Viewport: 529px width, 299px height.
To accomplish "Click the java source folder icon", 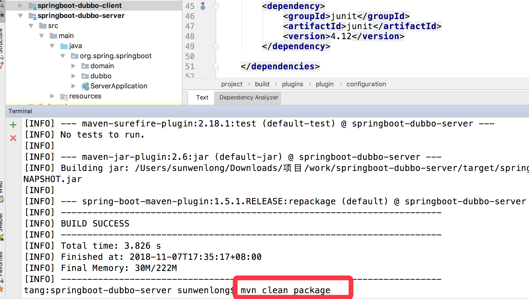I will (x=64, y=46).
